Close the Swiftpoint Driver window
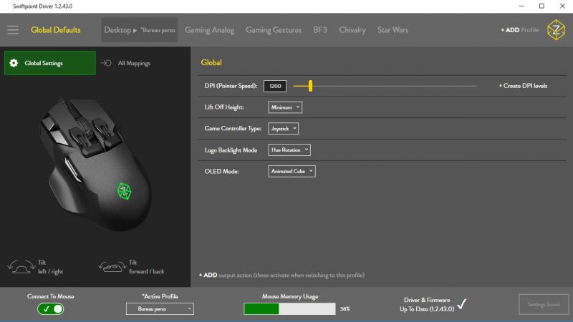Screen dimensions: 573x322 point(562,6)
